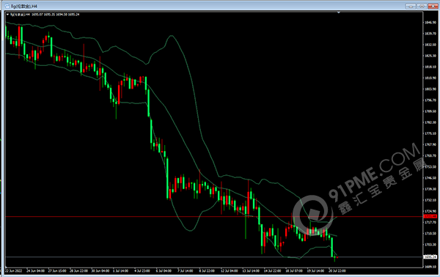
Task: Click the current price label 1695.24
Action: [x=430, y=256]
